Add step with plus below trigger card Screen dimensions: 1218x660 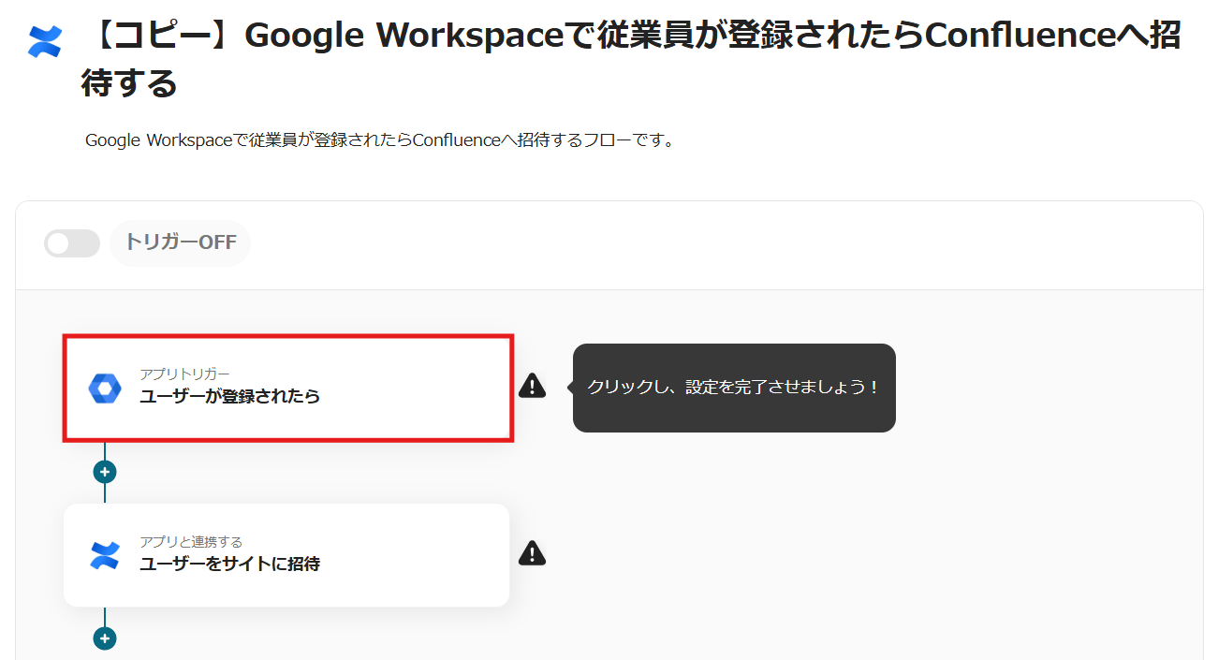coord(105,472)
